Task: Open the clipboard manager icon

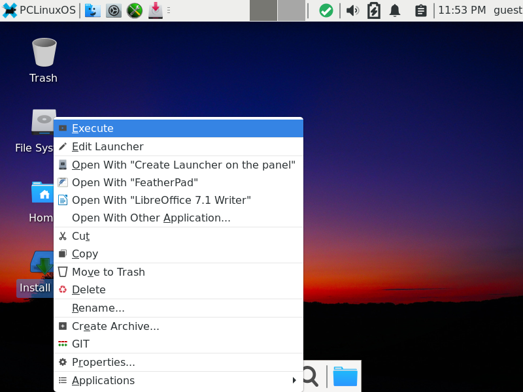Action: 420,10
